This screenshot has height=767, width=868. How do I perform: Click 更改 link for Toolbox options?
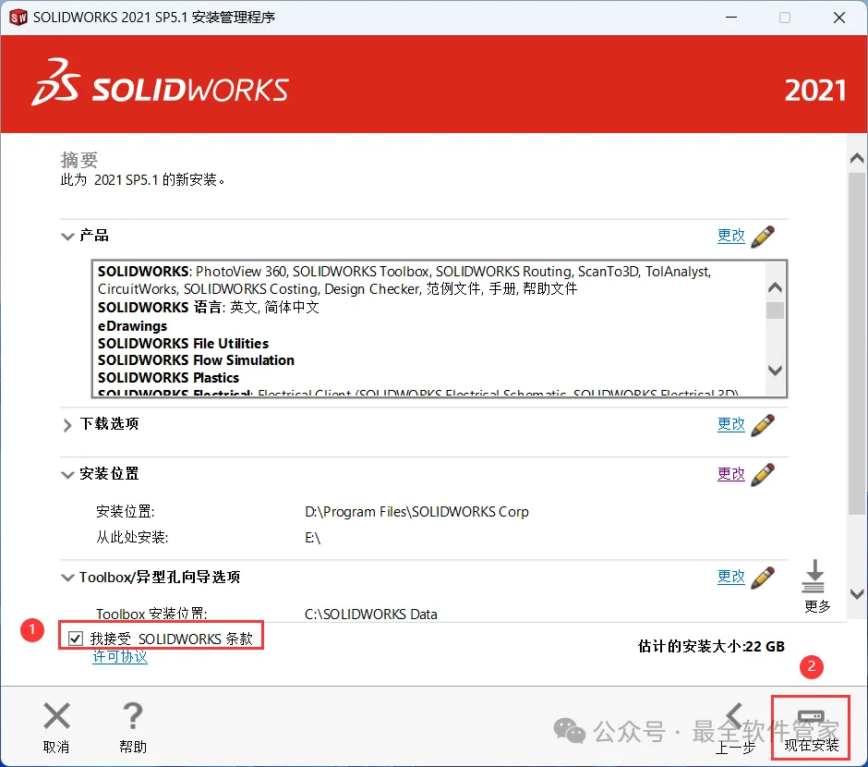(730, 577)
